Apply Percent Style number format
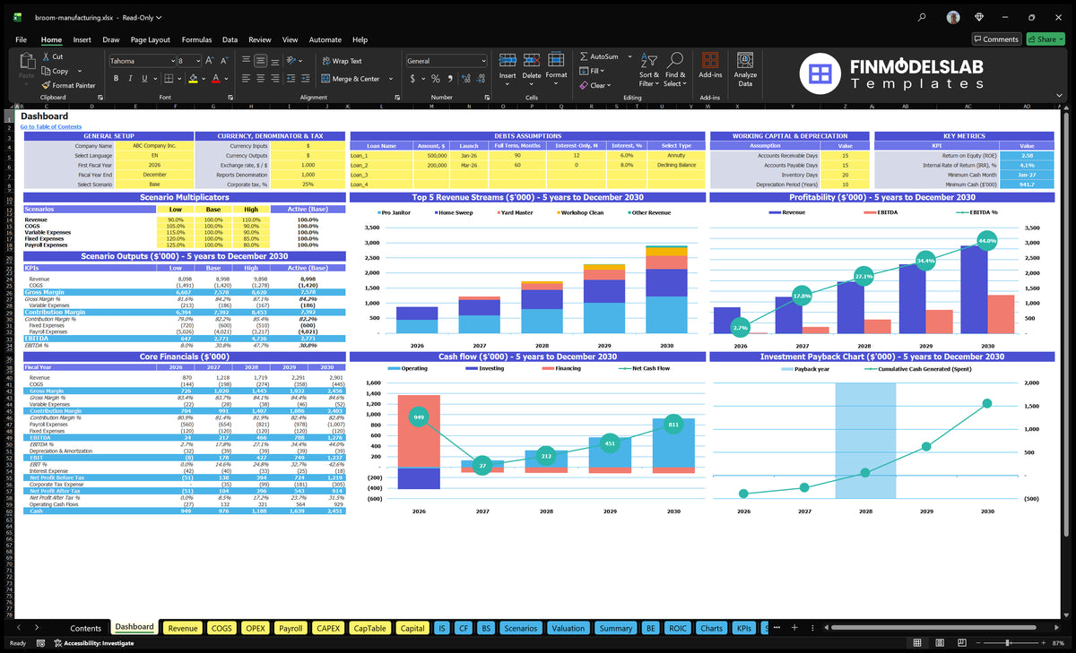Viewport: 1076px width, 653px height. (x=435, y=79)
